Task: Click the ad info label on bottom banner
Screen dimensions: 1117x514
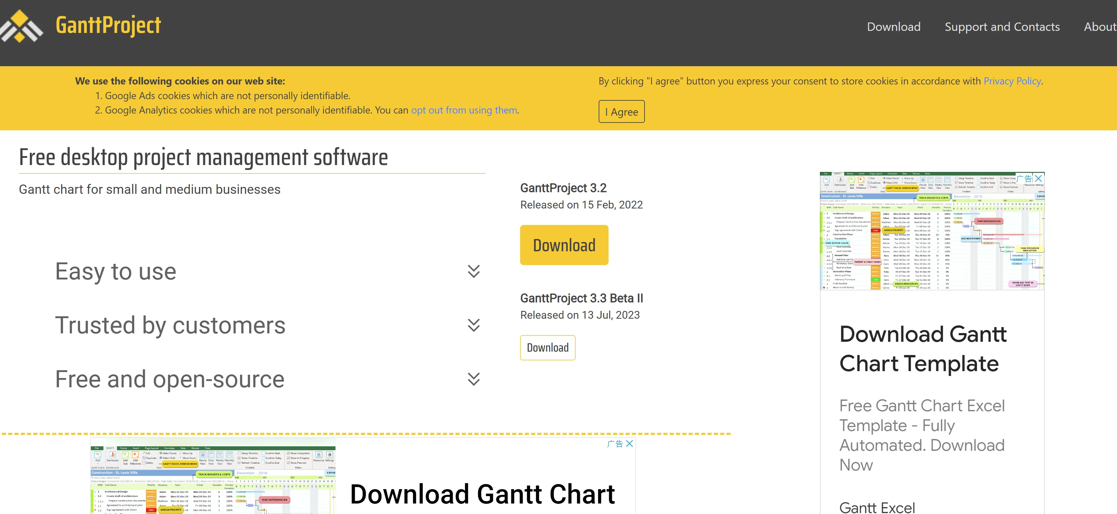Action: [615, 443]
